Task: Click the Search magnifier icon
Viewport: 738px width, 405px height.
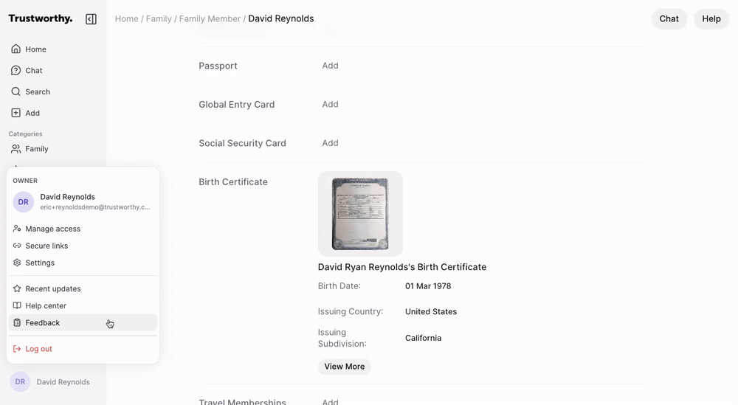Action: 16,92
